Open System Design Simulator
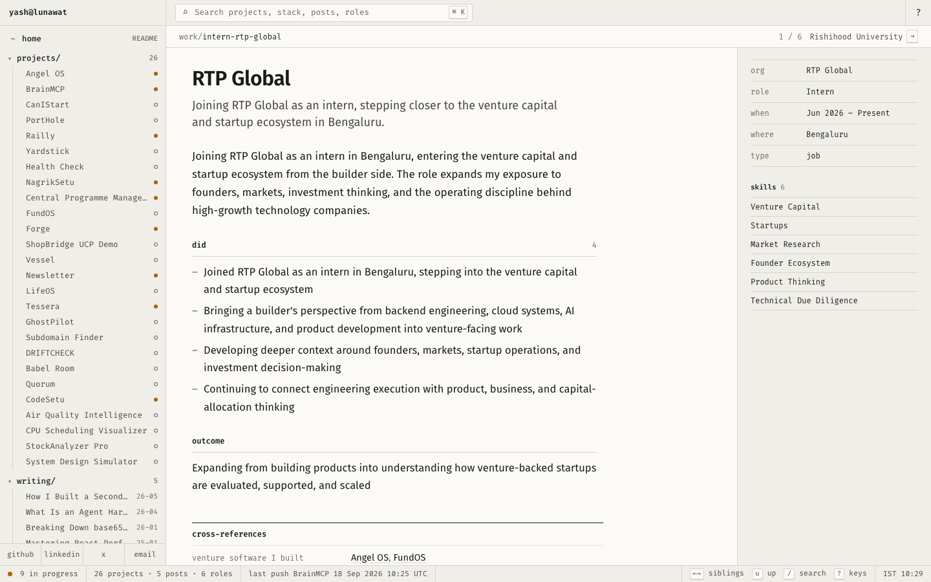931x582 pixels. coord(91,462)
